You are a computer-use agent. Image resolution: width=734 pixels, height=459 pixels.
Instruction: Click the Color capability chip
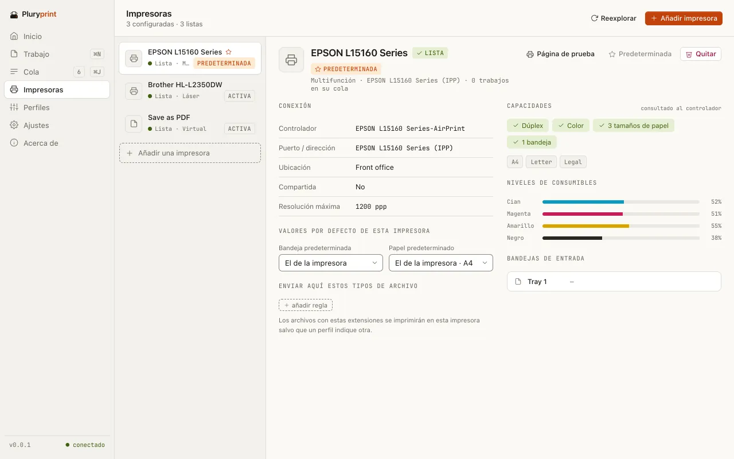pyautogui.click(x=571, y=126)
